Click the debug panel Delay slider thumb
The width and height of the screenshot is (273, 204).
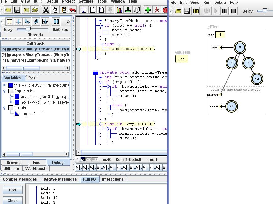pos(28,29)
